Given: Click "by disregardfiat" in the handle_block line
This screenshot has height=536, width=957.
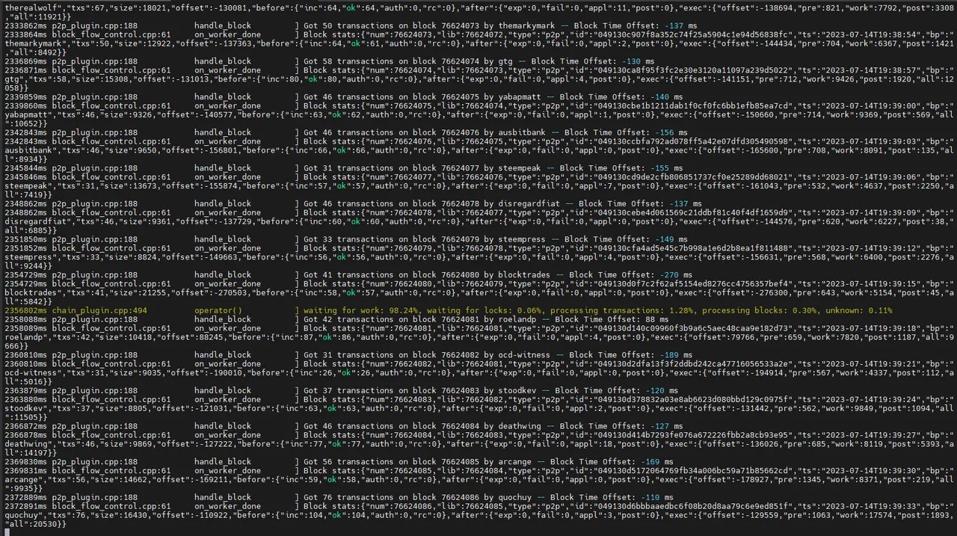Looking at the screenshot, I should [x=522, y=203].
